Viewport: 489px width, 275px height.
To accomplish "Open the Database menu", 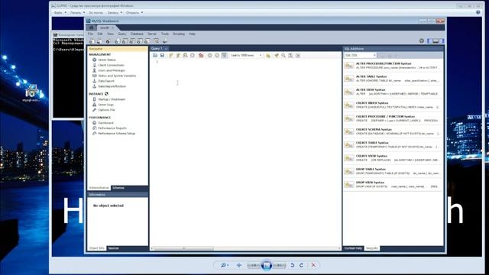I will 137,34.
